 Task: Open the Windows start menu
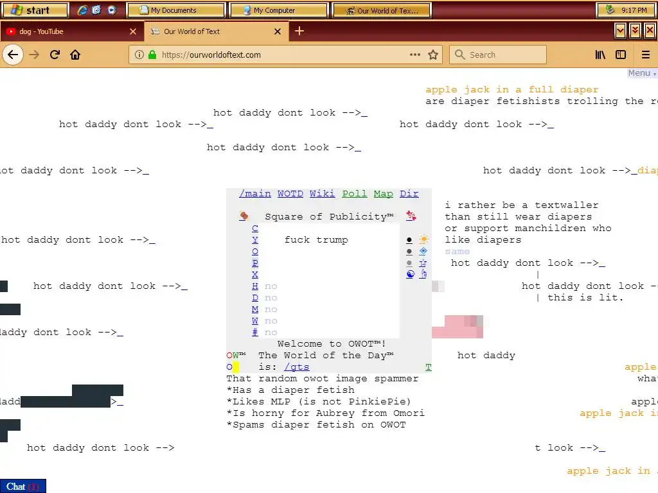pyautogui.click(x=35, y=10)
